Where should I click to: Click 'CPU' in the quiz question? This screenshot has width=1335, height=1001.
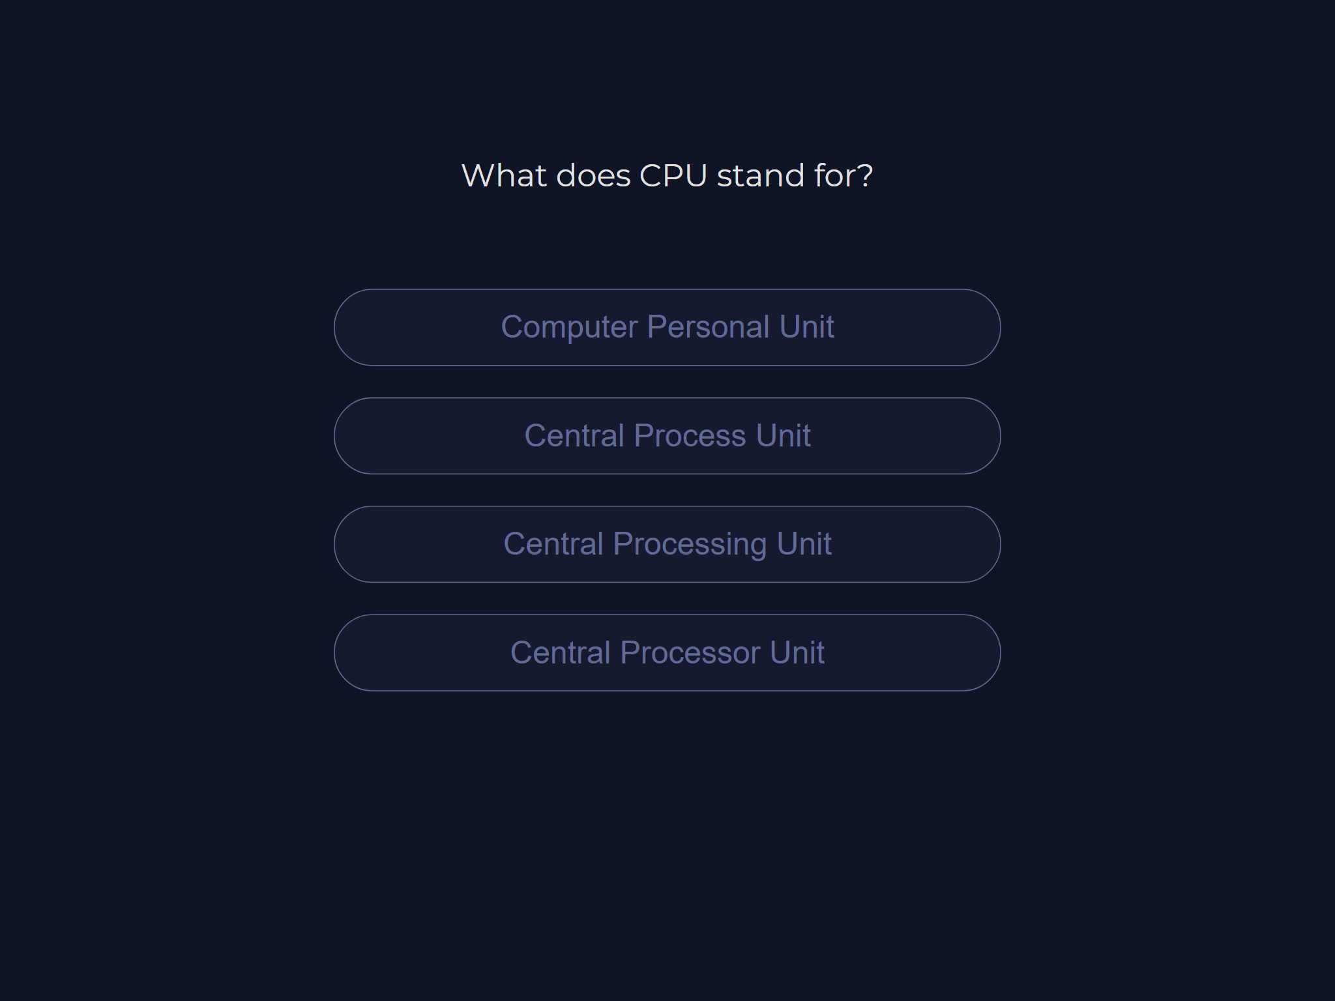(x=673, y=176)
